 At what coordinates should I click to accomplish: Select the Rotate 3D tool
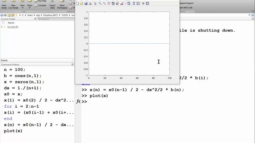113,4
